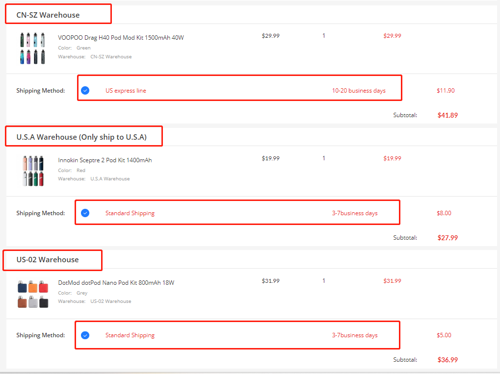
Task: Select Standard Shipping radio for DotMod dotPod order
Action: (x=85, y=335)
